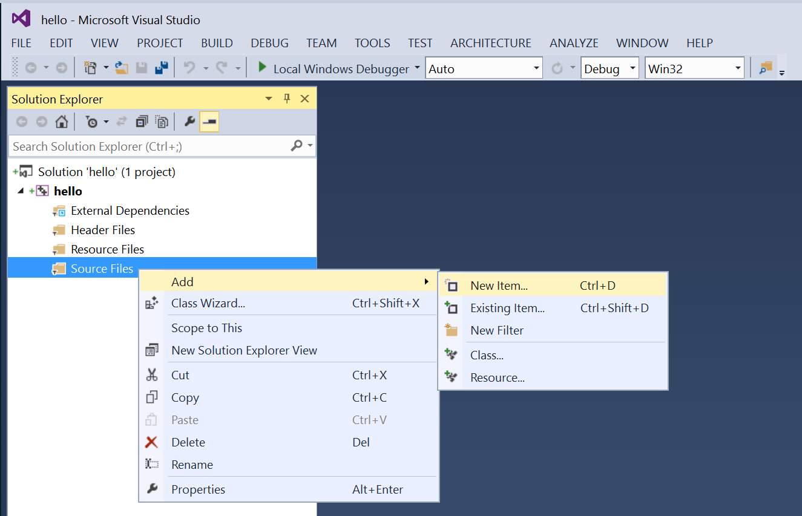Open the BUILD menu
Screen dimensions: 802x516
217,43
